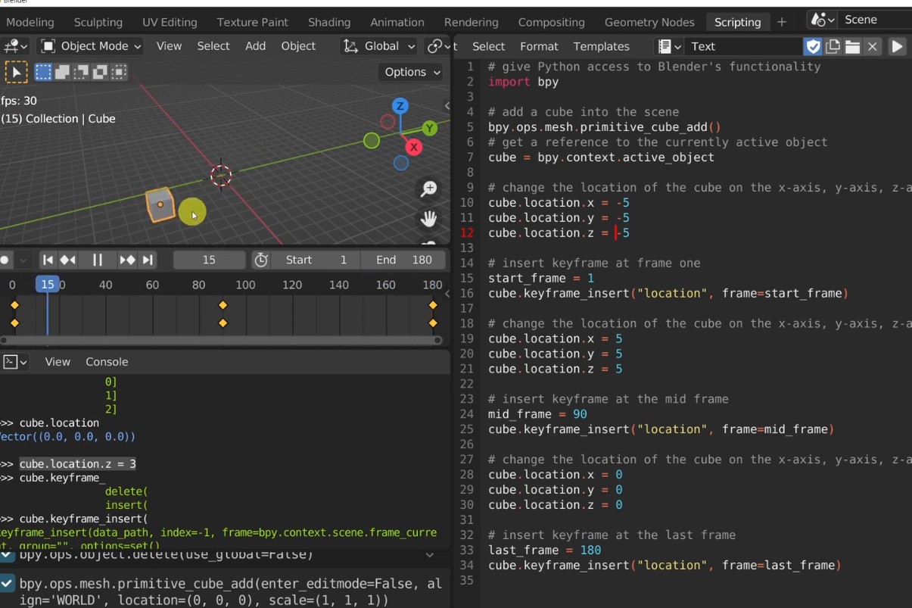Open the viewport Options dropdown
912x608 pixels.
(411, 72)
